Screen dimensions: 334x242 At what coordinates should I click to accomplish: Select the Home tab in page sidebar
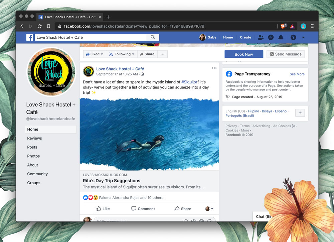click(51, 130)
